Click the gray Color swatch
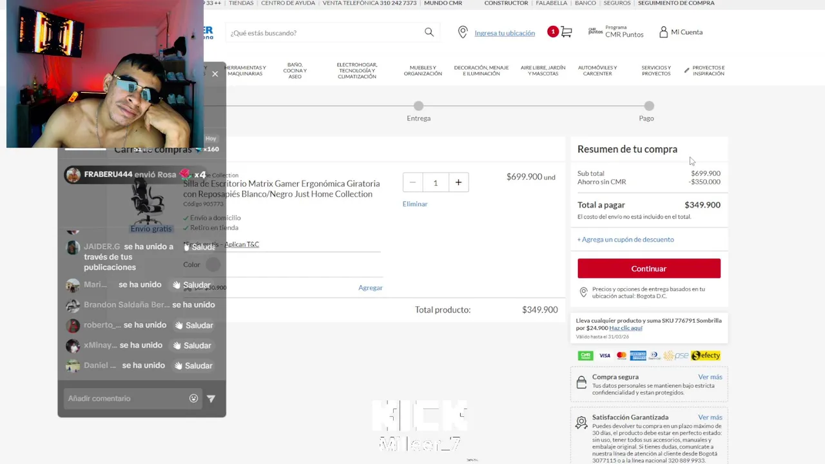Viewport: 825px width, 464px height. [213, 264]
